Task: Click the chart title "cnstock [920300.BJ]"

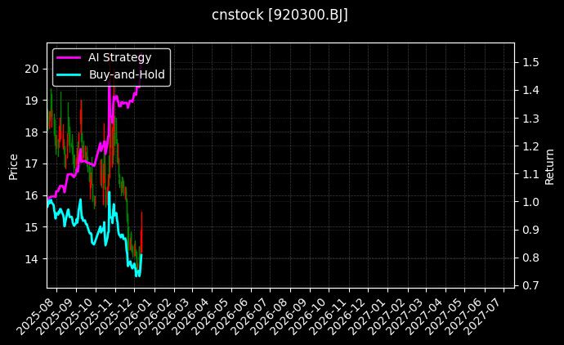Action: 280,16
